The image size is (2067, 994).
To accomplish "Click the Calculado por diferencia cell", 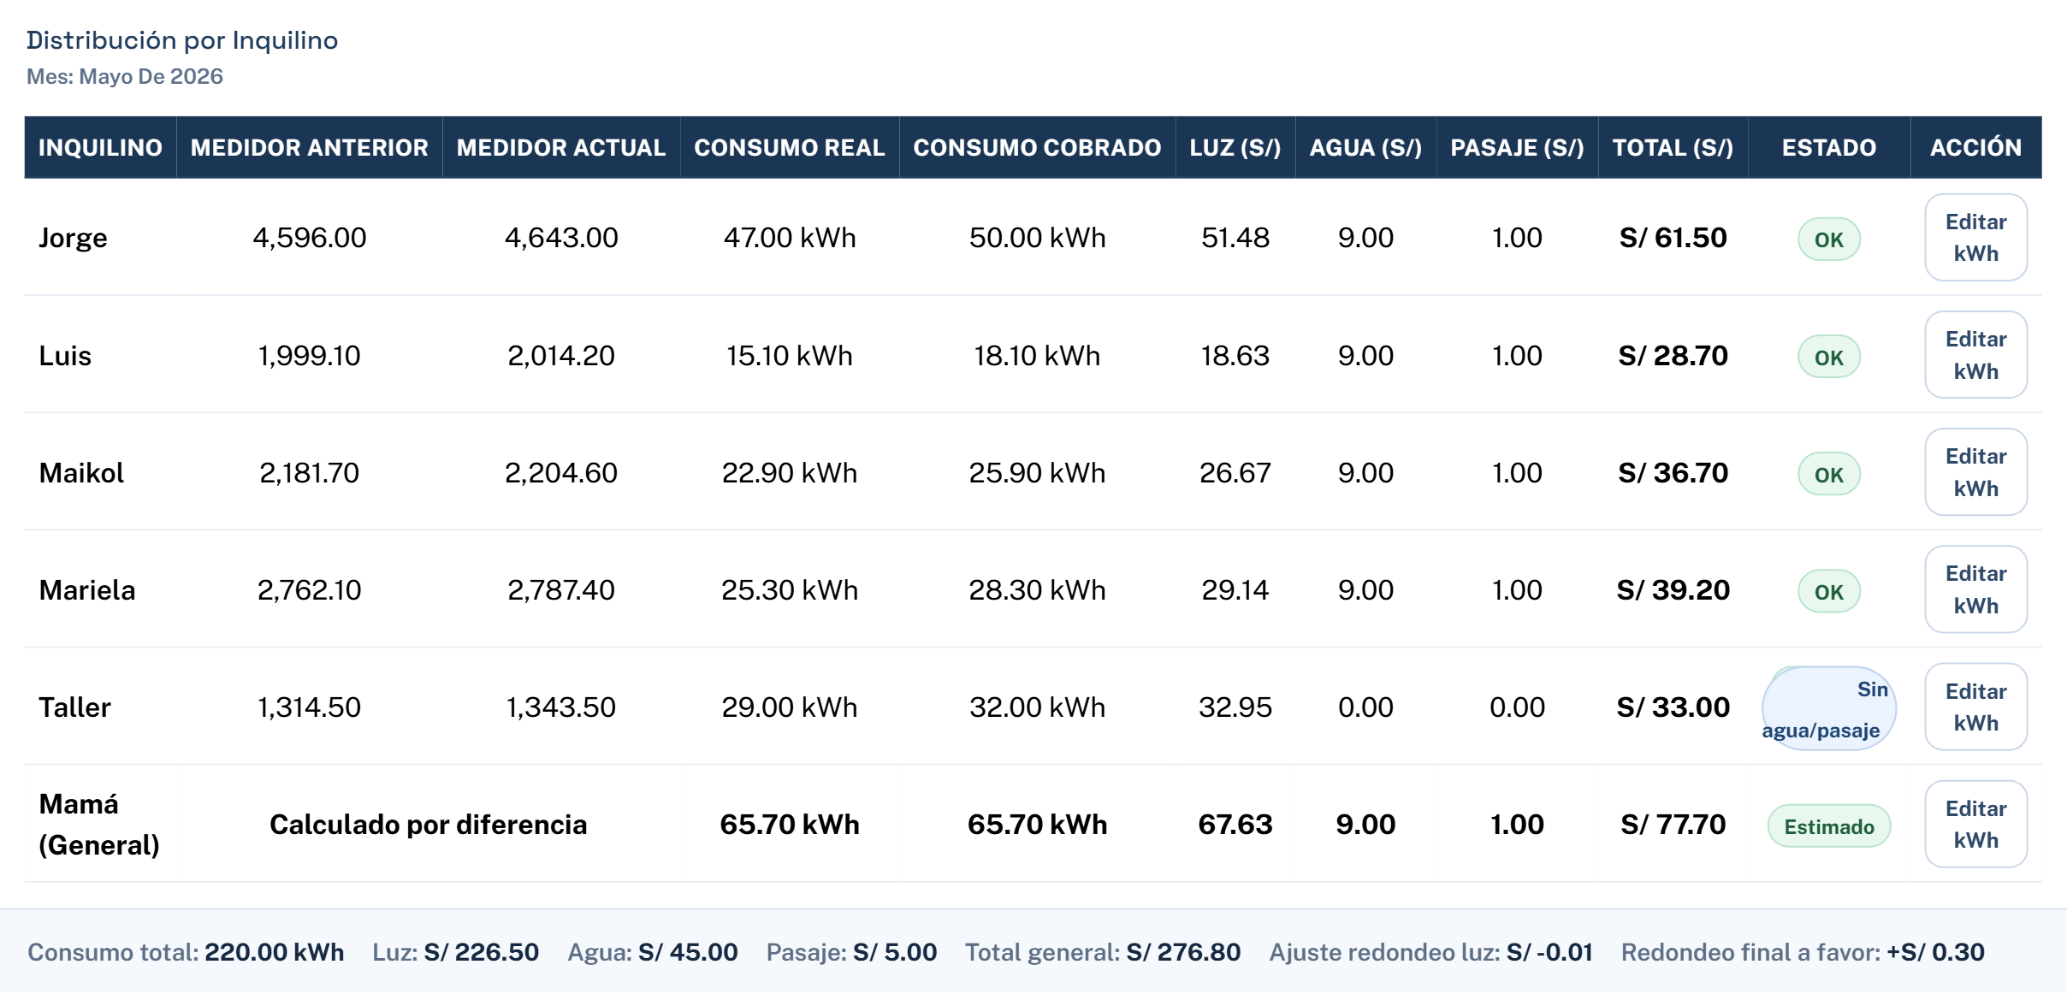I will coord(428,825).
